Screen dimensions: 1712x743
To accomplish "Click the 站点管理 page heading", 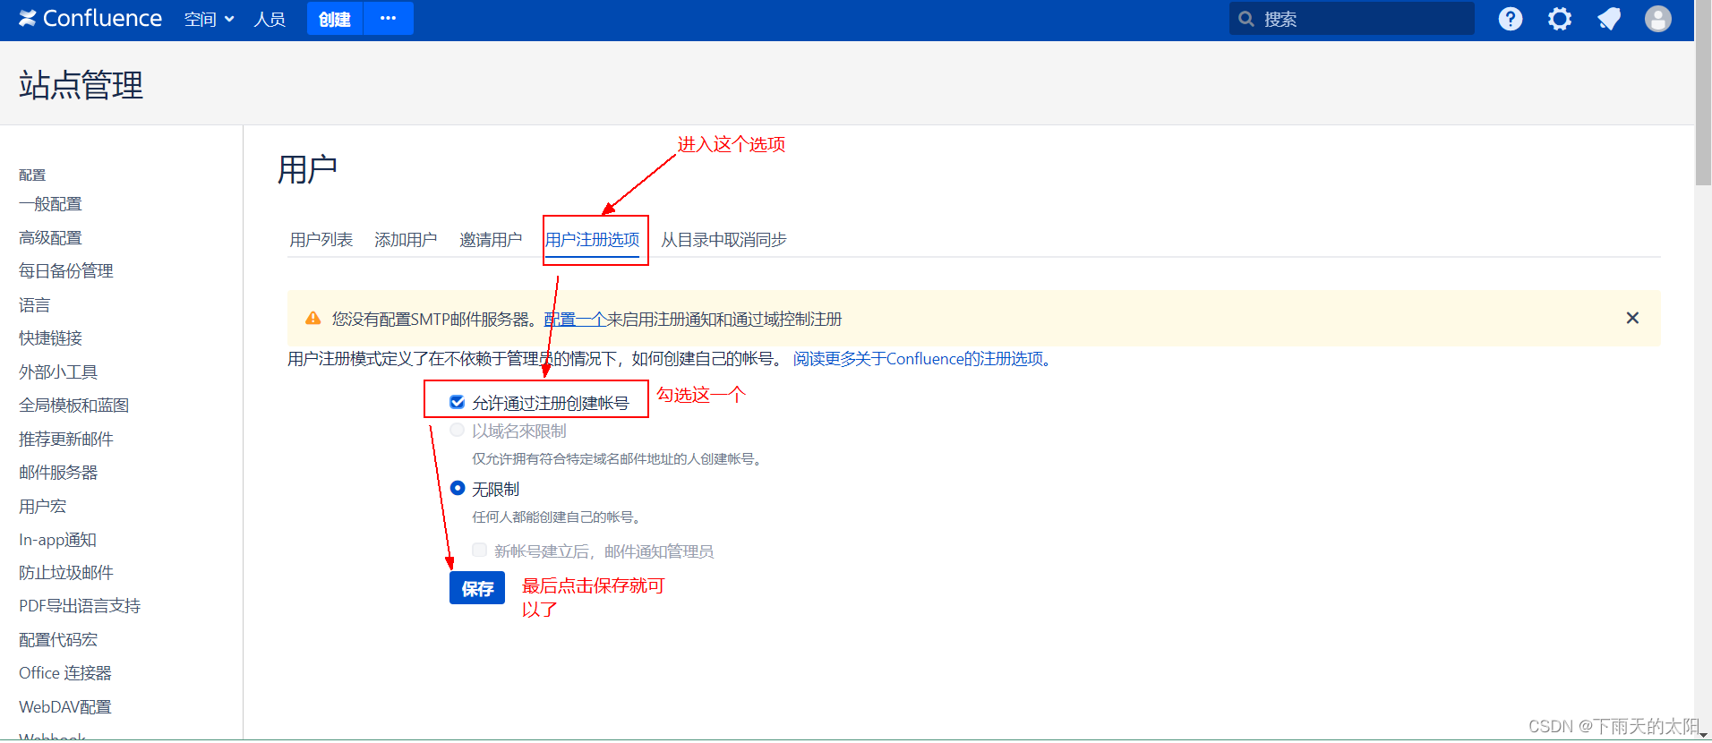I will (81, 85).
